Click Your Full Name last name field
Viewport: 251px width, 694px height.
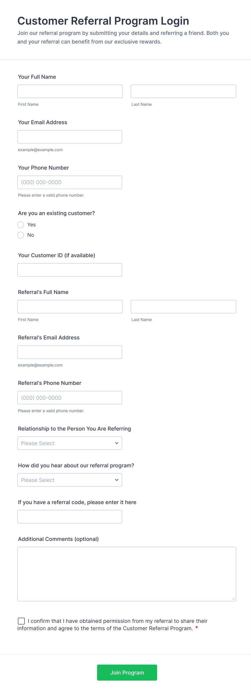tap(183, 91)
